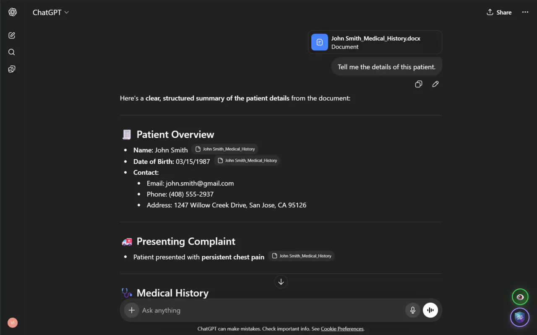This screenshot has height=335, width=537.
Task: Focus the Ask anything input field
Action: [x=271, y=310]
